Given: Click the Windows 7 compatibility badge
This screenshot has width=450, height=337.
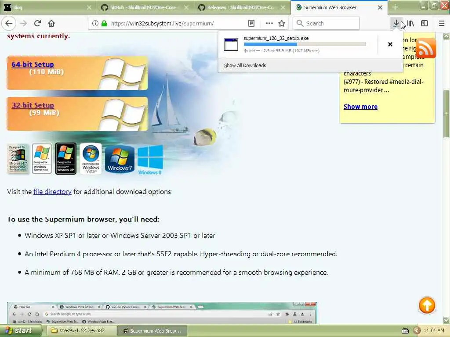Looking at the screenshot, I should (120, 159).
